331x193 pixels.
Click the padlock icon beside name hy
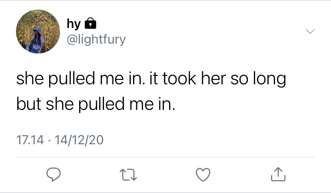point(90,23)
